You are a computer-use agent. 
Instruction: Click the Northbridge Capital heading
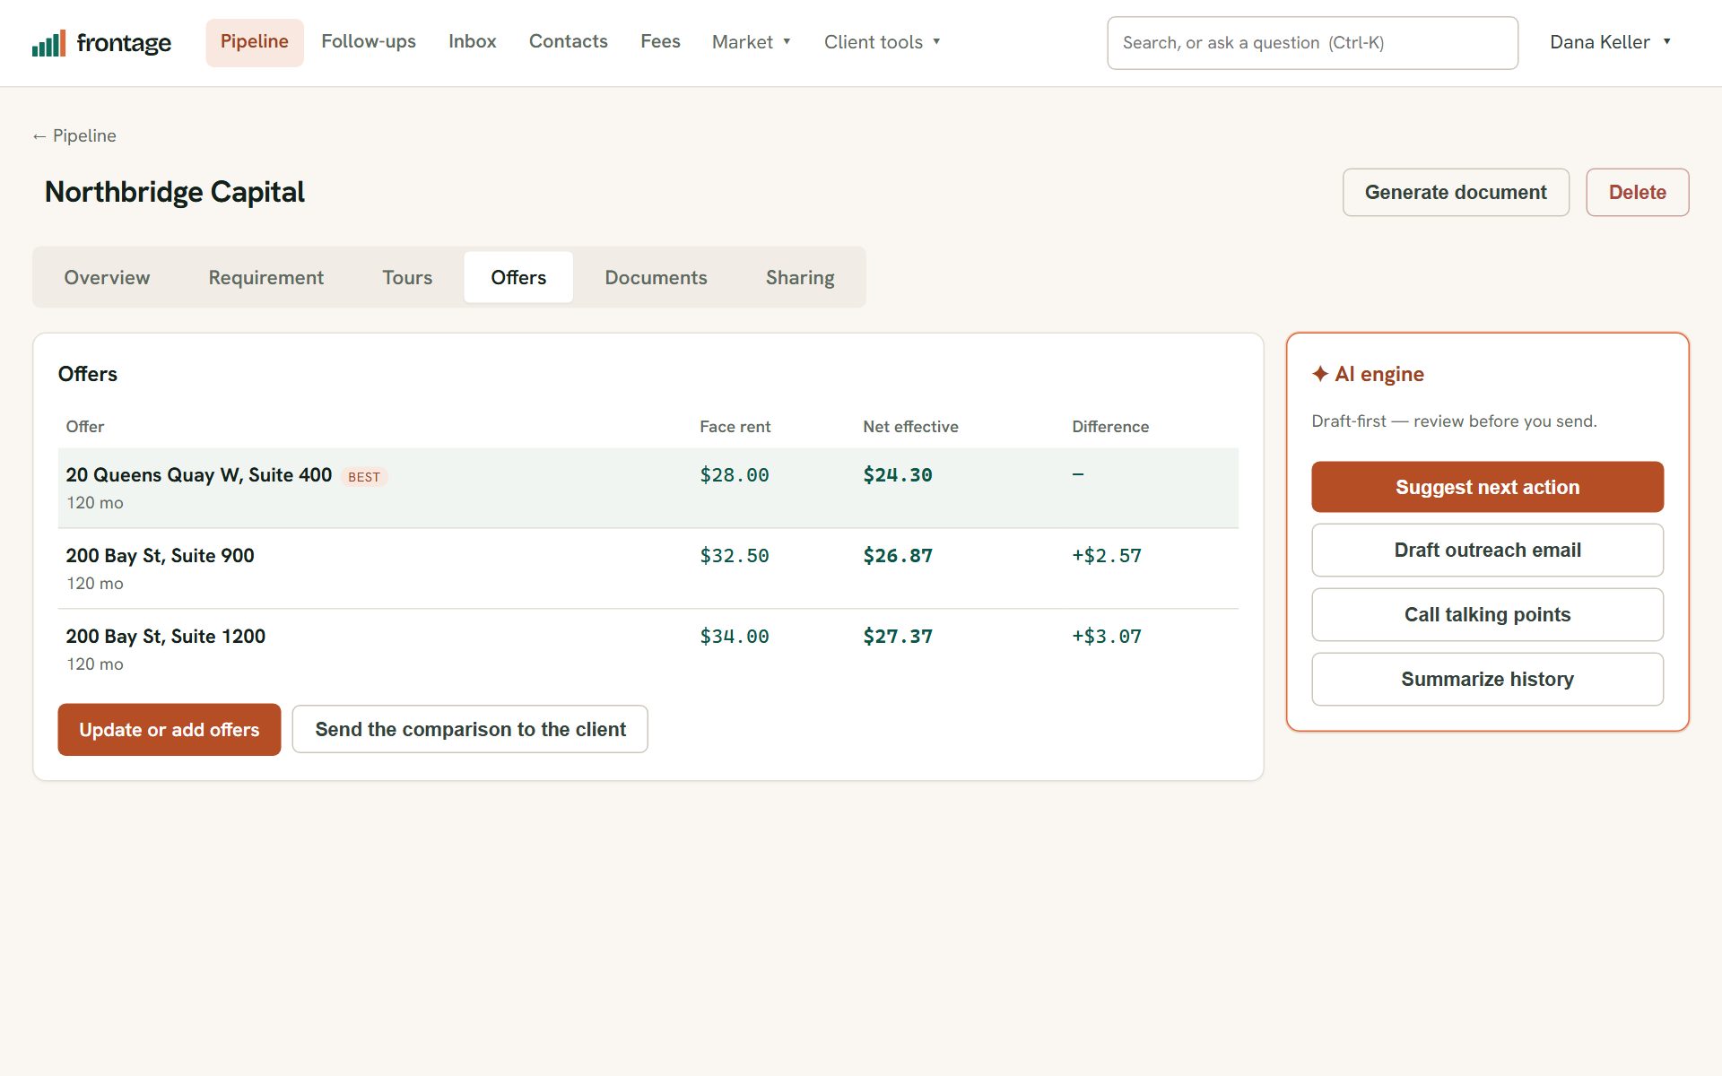pos(175,192)
